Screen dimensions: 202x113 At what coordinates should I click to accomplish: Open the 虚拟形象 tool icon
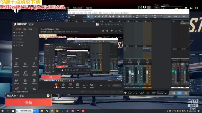(16, 81)
